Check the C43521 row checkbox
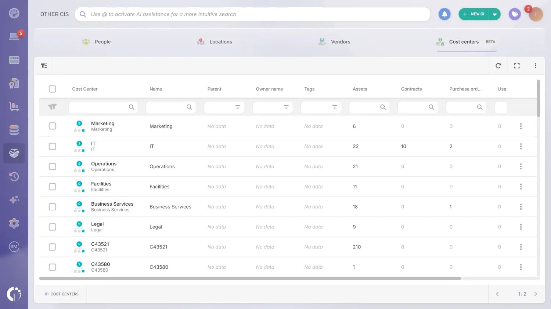This screenshot has height=309, width=551. coord(53,247)
